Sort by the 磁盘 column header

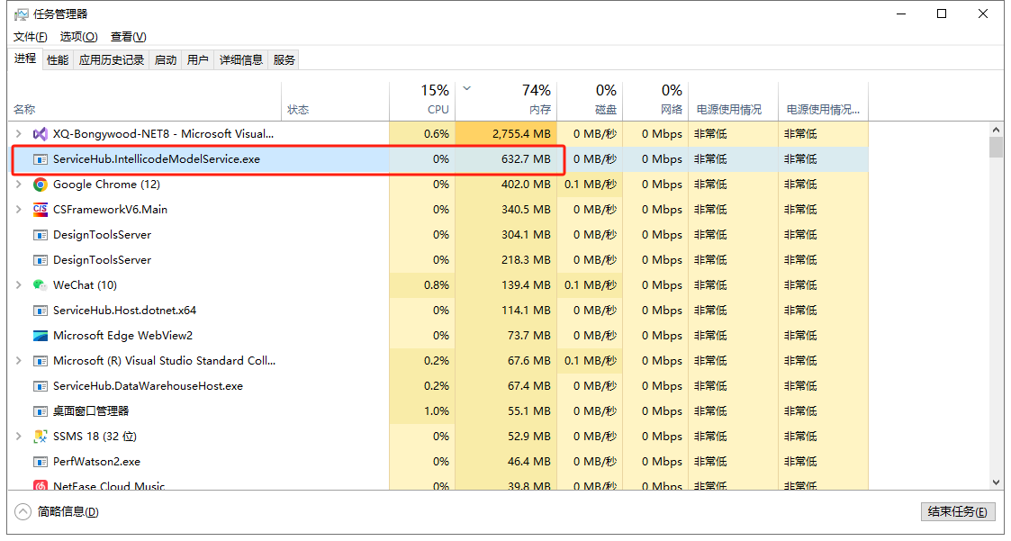[590, 101]
